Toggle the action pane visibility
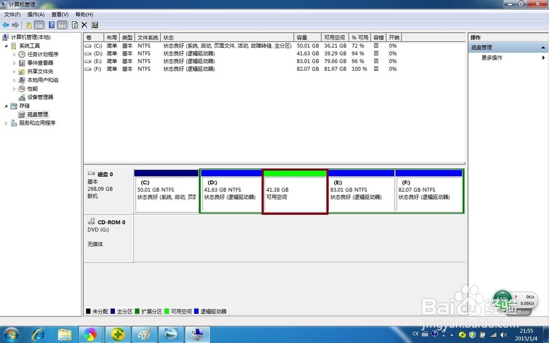 click(61, 25)
